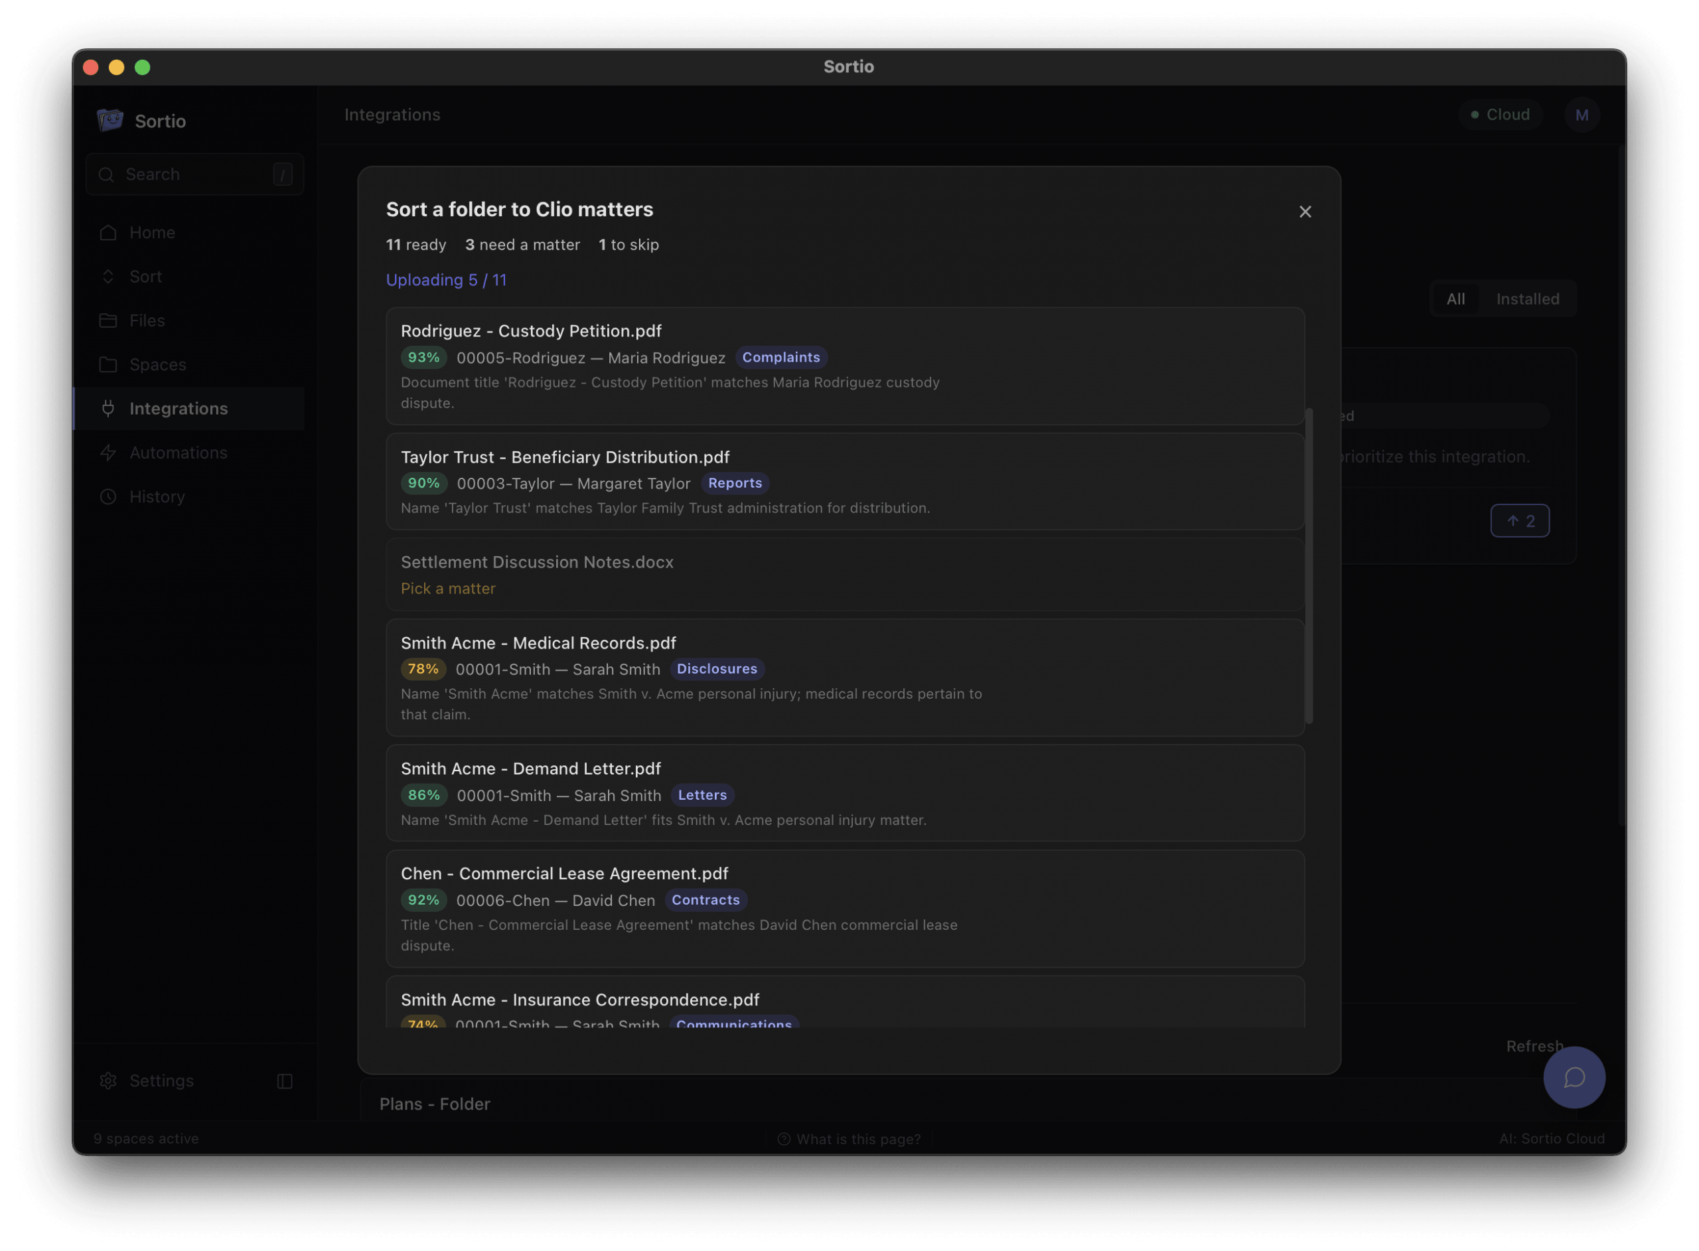The height and width of the screenshot is (1251, 1699).
Task: Select Smith Acme - Demand Letter.pdf row
Action: tap(845, 793)
